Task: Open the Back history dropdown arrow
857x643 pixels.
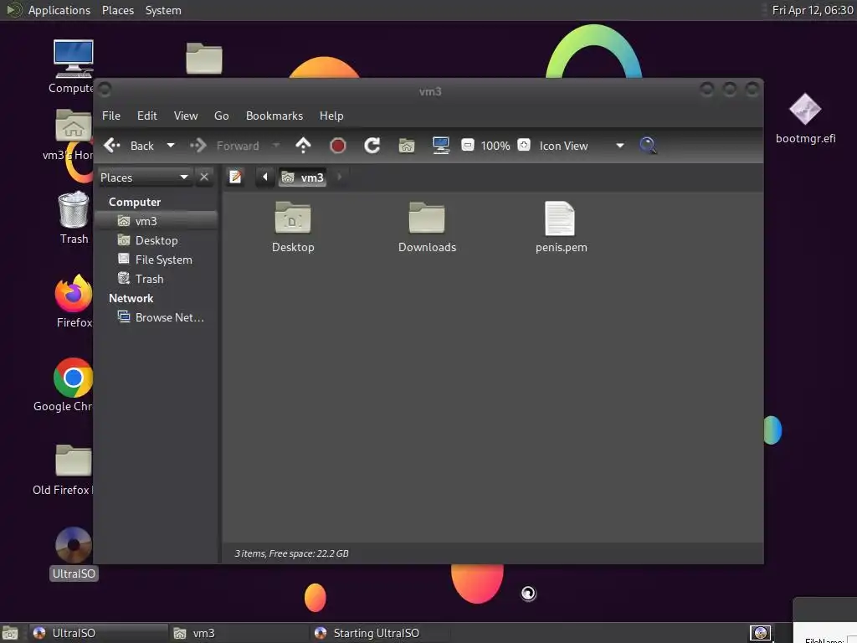Action: click(x=171, y=146)
